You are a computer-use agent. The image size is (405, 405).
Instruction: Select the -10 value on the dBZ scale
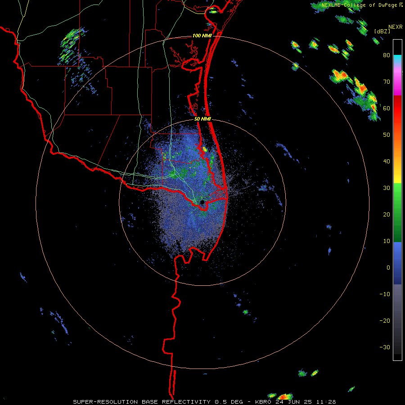click(385, 294)
